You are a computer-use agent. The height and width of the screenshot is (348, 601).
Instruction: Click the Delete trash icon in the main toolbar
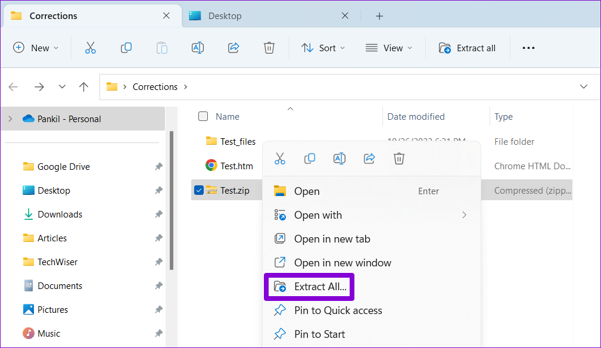[x=269, y=48]
